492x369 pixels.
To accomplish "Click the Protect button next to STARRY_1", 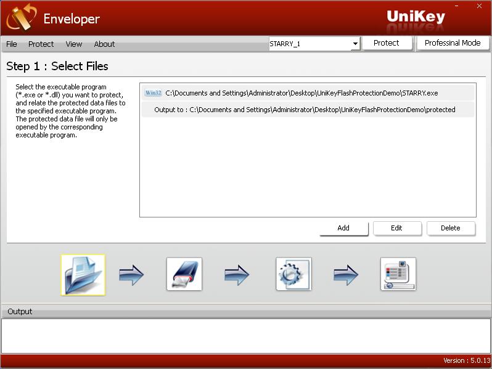I will [x=387, y=43].
